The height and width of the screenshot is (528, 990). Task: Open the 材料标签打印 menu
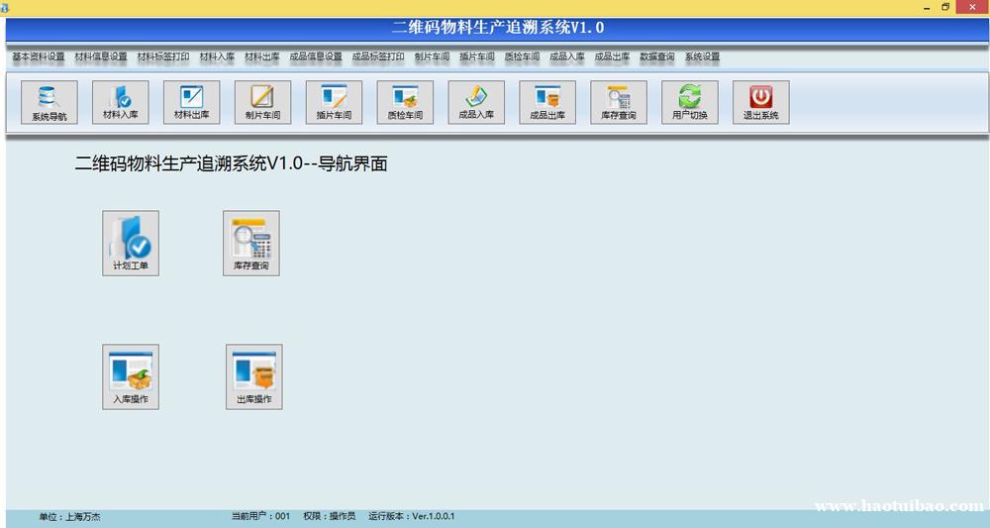163,57
